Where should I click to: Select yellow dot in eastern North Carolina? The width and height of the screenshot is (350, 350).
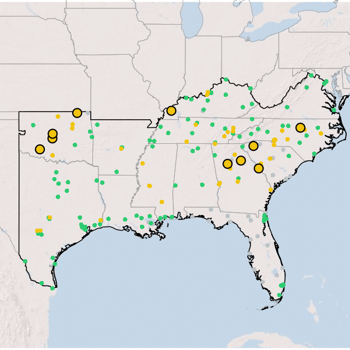321,133
